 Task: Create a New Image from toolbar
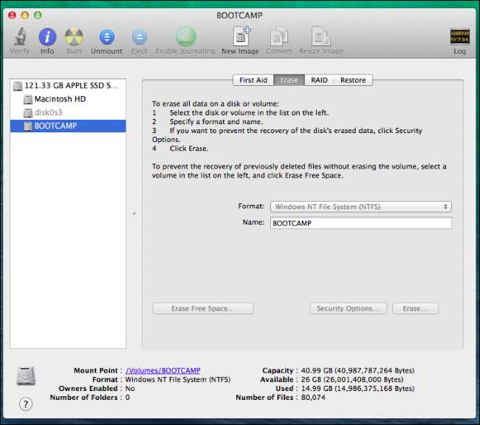click(239, 37)
